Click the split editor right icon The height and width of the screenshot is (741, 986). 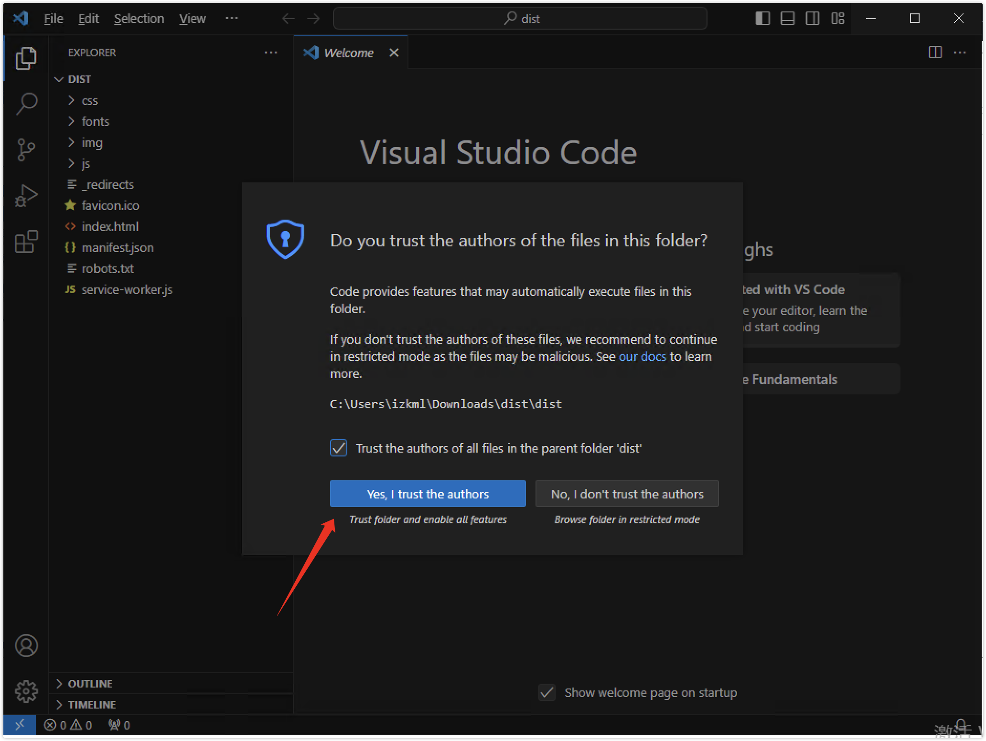pyautogui.click(x=935, y=53)
